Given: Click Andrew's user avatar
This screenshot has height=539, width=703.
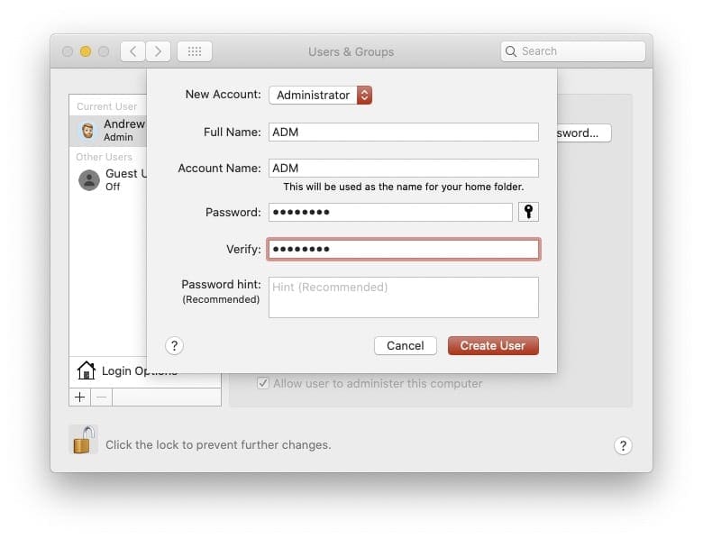Looking at the screenshot, I should (88, 131).
